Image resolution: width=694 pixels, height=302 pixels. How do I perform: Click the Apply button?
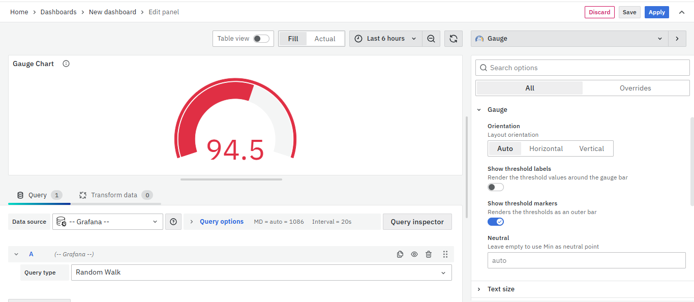pos(656,12)
